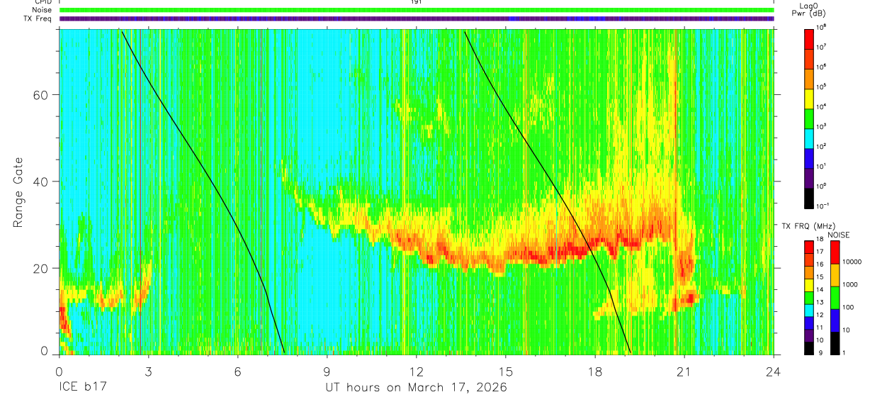
Task: Click the x-axis hour label '18'
Action: click(x=594, y=372)
